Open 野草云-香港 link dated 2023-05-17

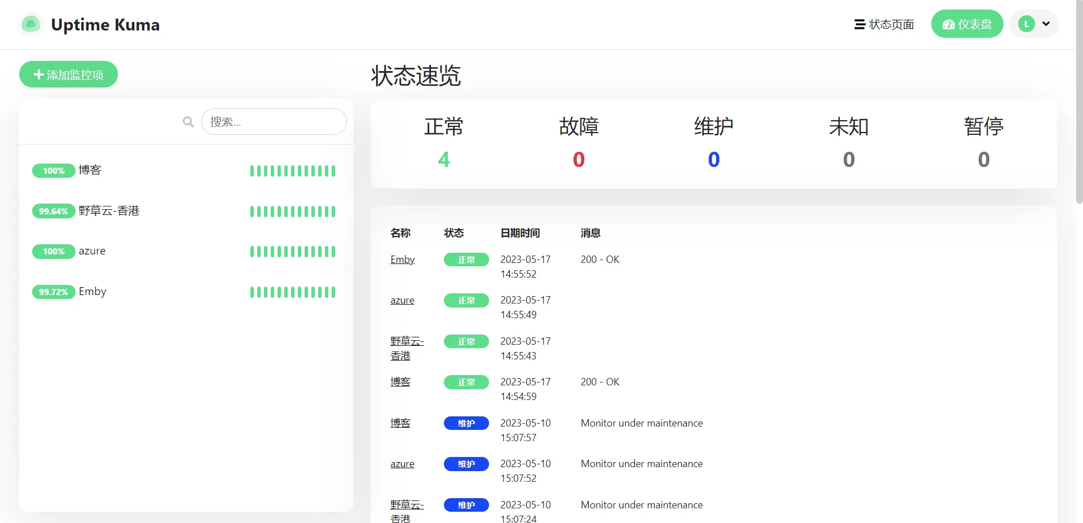[407, 348]
